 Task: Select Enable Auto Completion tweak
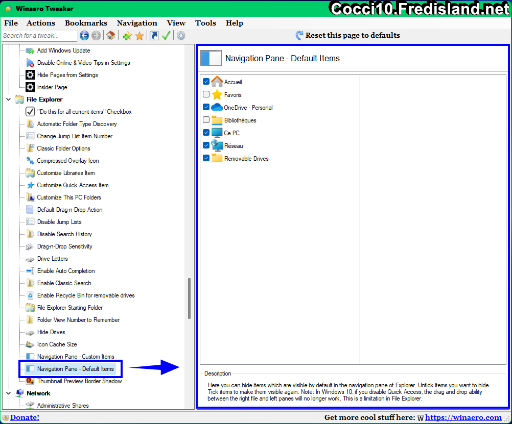[x=66, y=271]
